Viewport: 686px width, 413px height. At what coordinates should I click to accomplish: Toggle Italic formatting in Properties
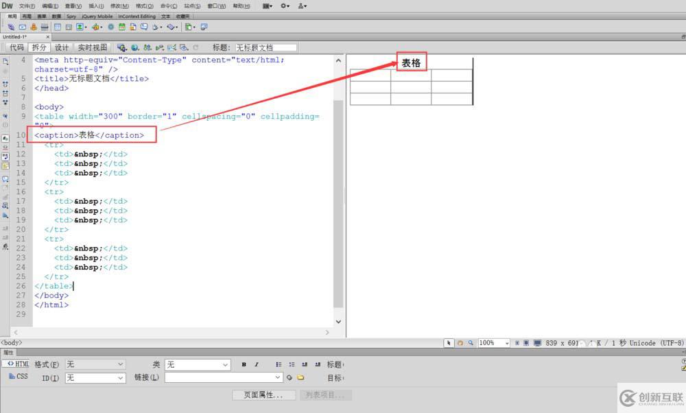point(257,364)
